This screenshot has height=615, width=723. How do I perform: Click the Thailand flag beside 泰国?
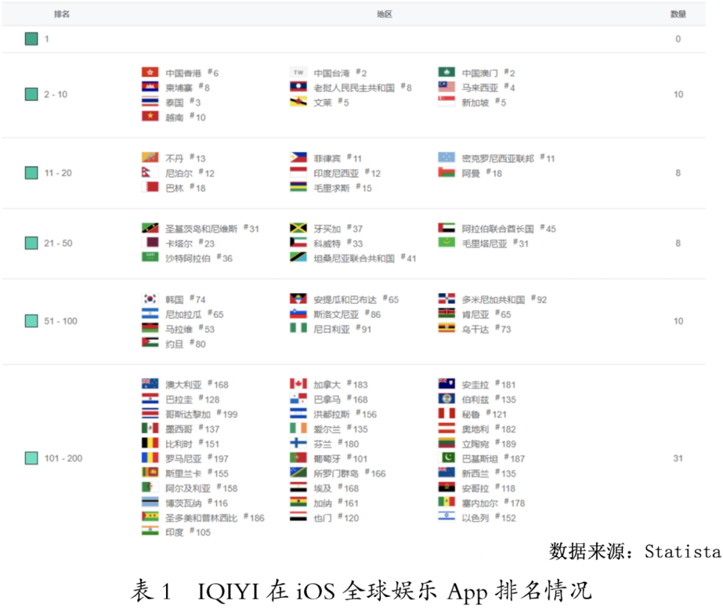click(150, 102)
